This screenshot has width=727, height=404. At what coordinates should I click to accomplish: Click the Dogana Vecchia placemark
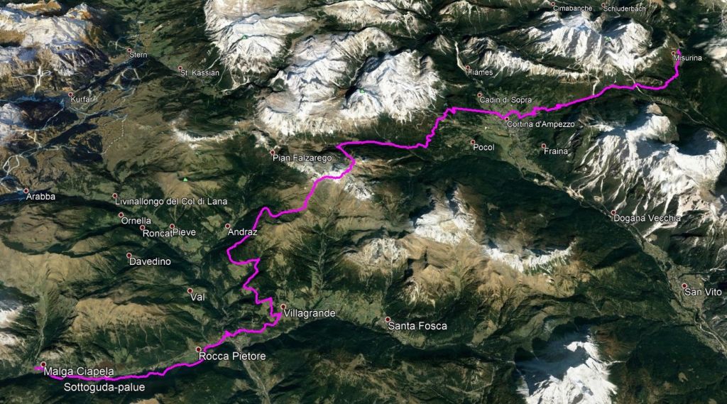click(x=613, y=212)
